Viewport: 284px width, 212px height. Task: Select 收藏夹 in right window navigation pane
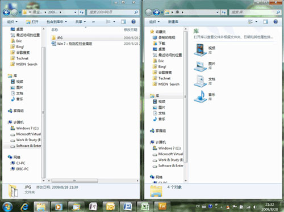click(x=158, y=32)
